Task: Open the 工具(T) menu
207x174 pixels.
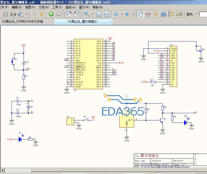Action: click(57, 7)
